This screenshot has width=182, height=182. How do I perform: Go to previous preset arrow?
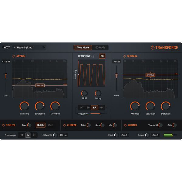point(15,48)
